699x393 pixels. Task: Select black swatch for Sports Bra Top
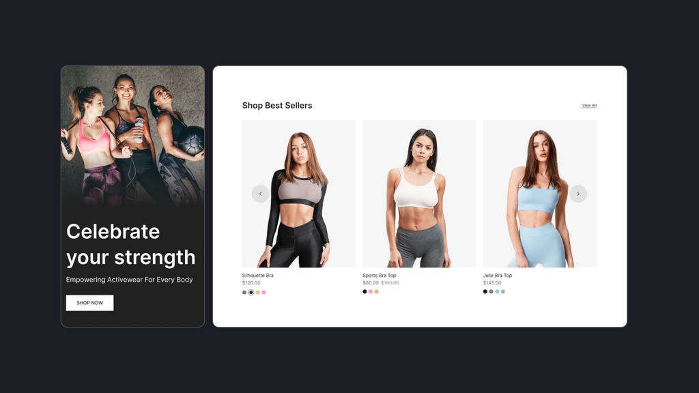pos(365,292)
